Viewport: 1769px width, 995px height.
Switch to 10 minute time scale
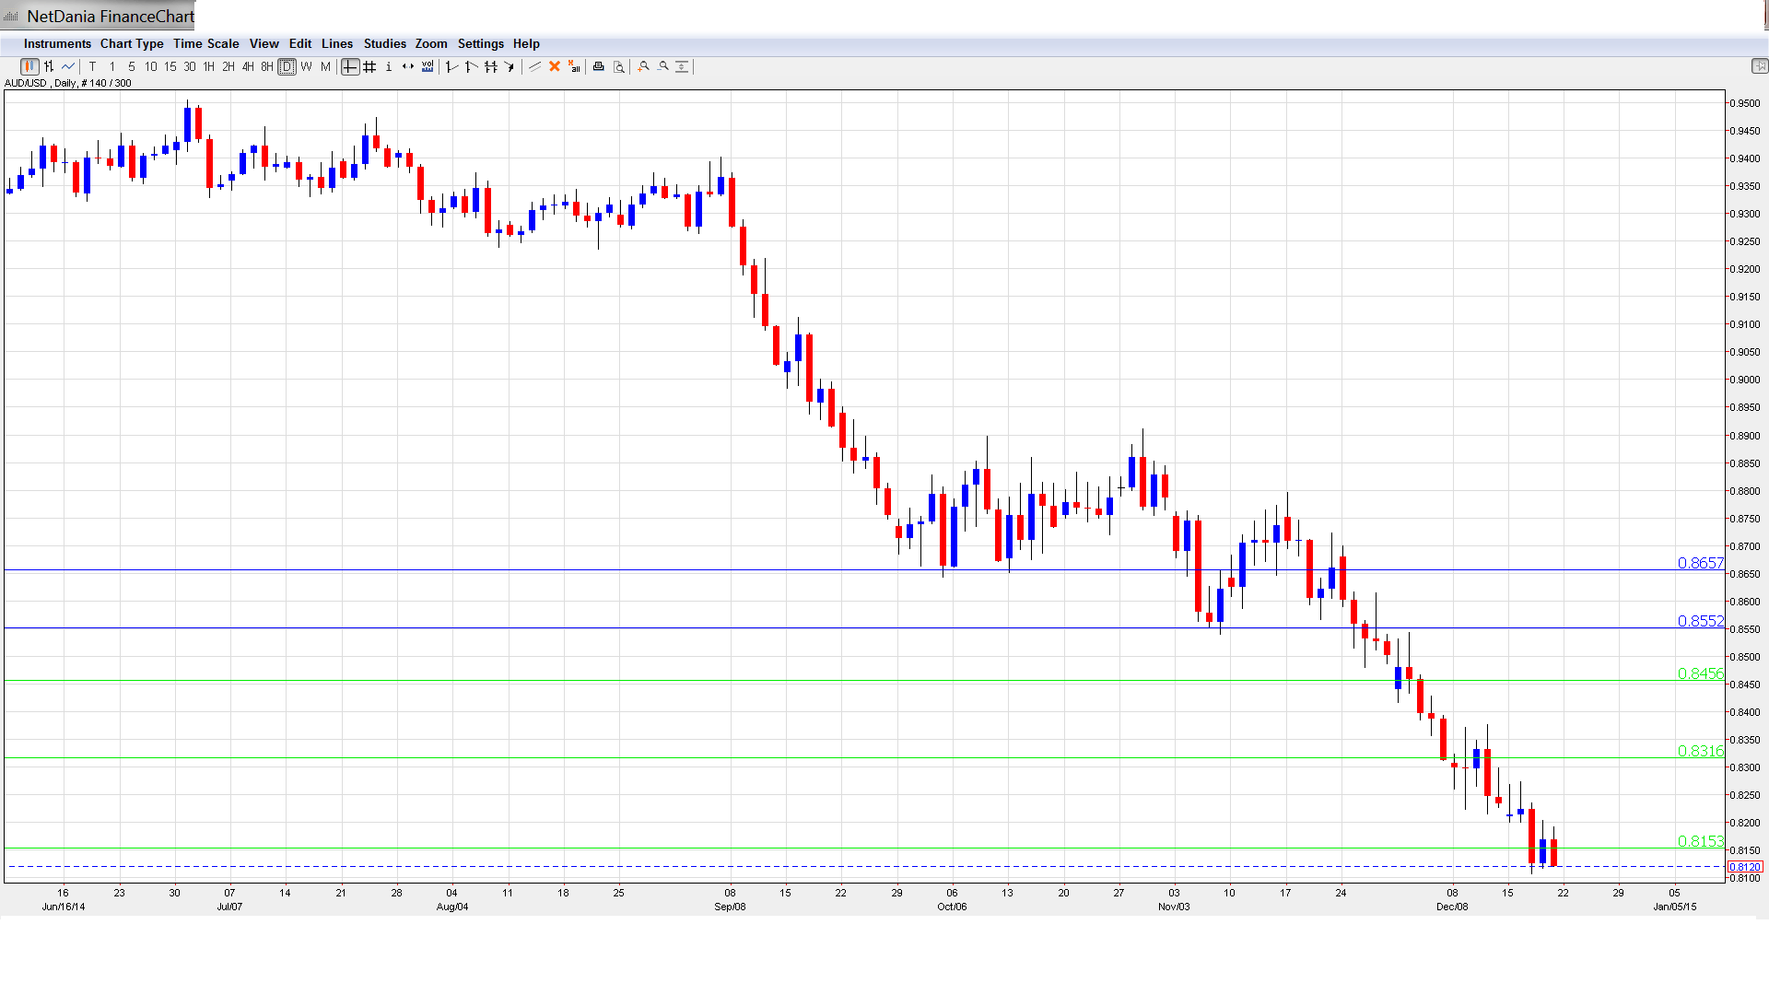click(151, 66)
